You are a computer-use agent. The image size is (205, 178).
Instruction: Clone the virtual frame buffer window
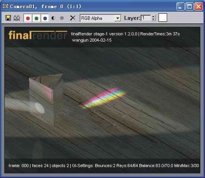coord(17,18)
